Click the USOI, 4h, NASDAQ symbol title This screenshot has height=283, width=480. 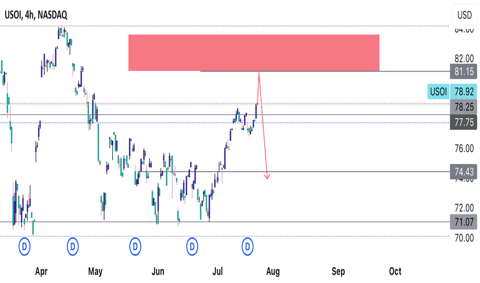36,15
